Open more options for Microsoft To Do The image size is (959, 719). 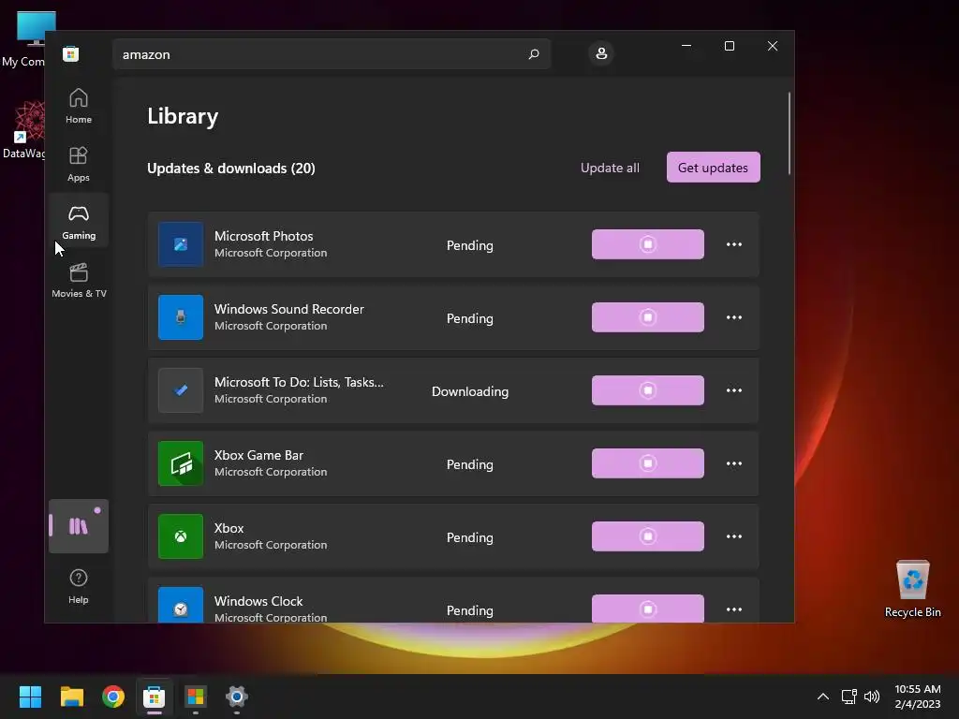point(734,390)
